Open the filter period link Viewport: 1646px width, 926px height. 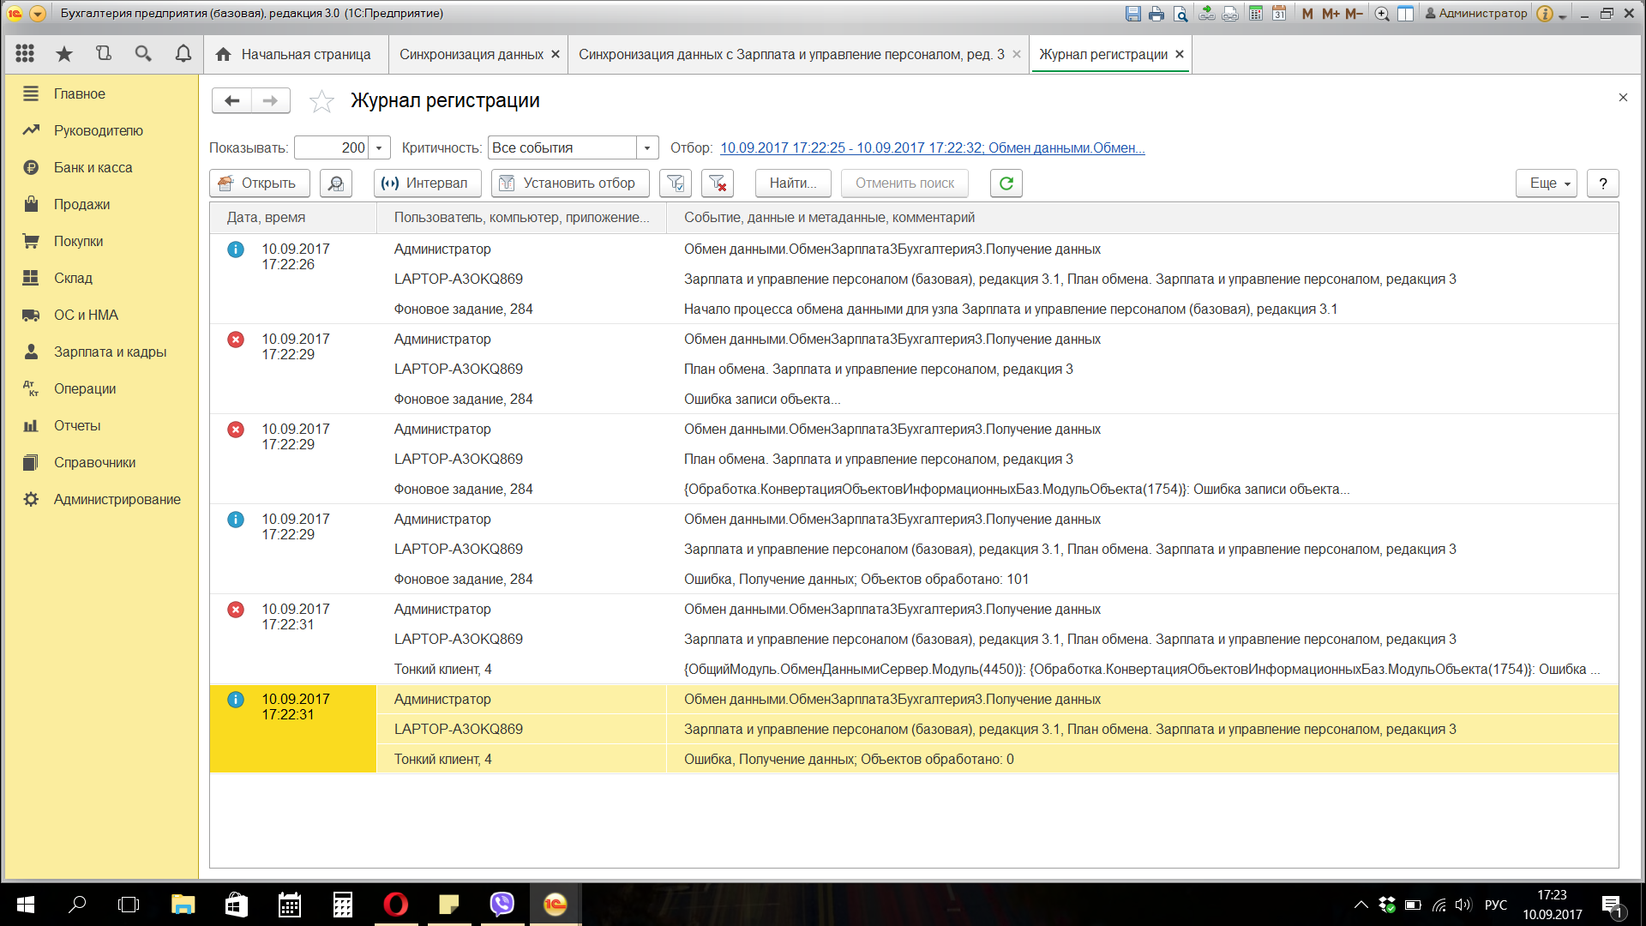[932, 147]
